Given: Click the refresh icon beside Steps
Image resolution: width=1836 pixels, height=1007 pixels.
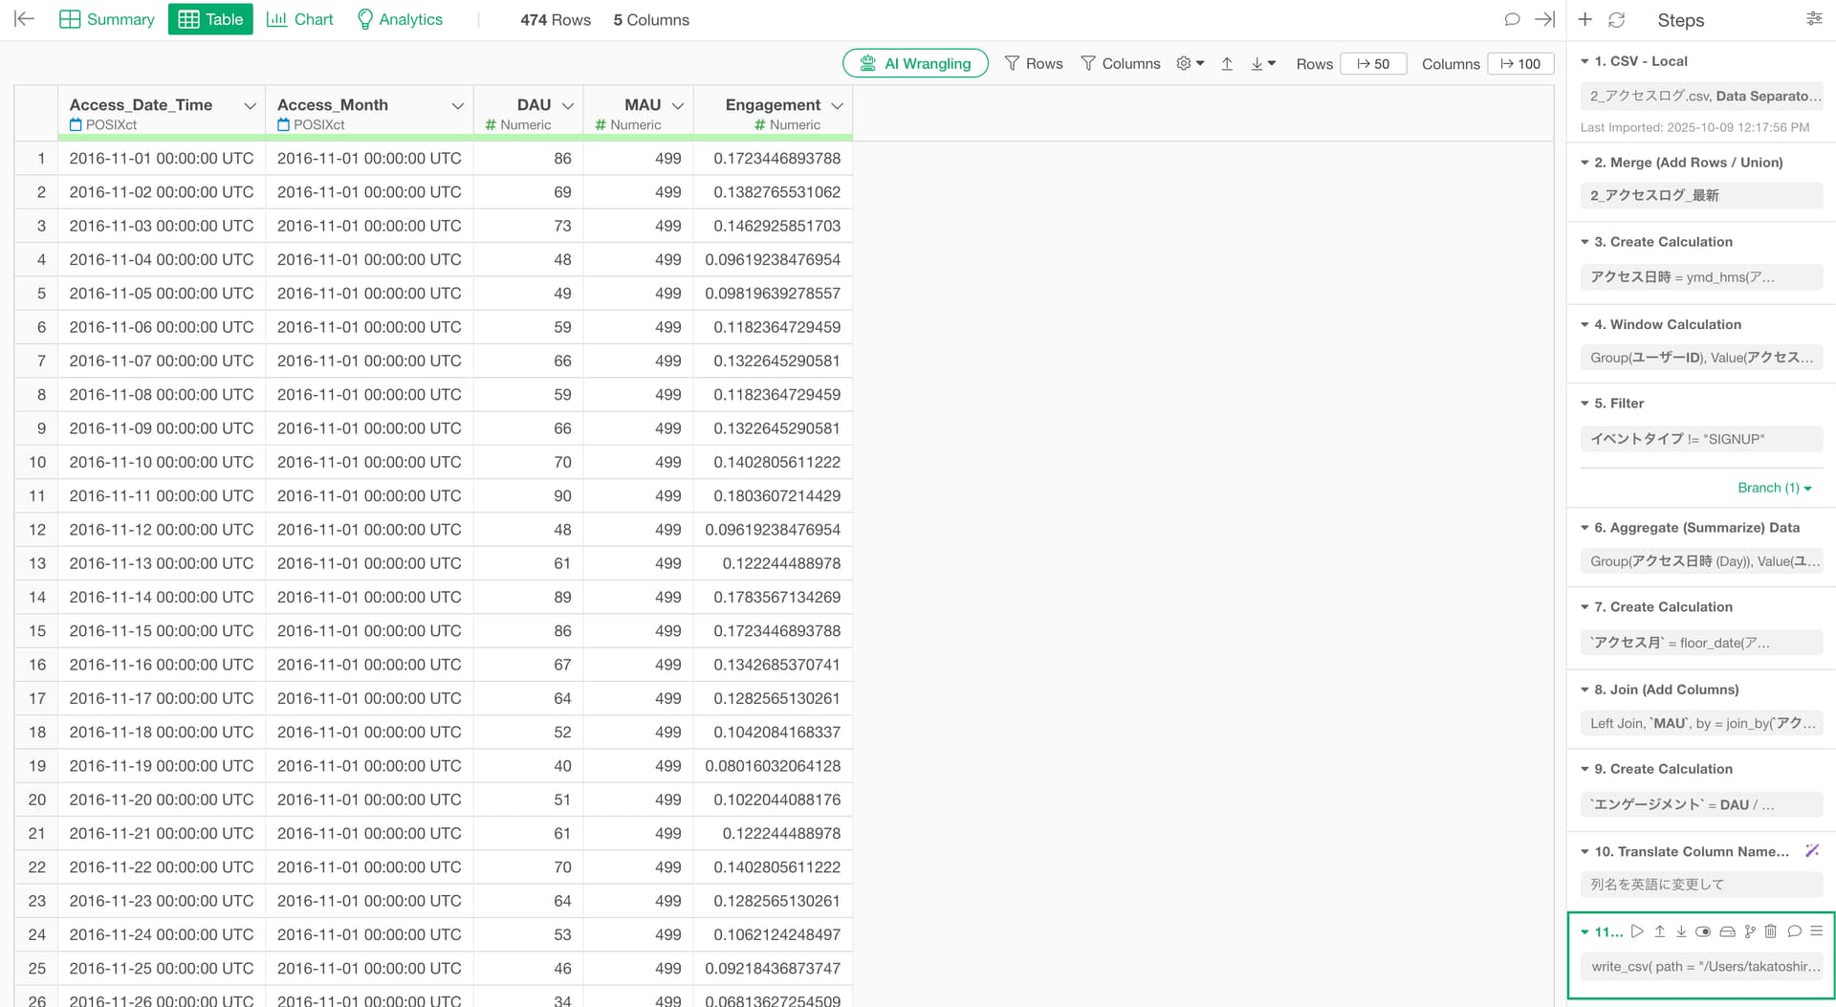Looking at the screenshot, I should click(1617, 20).
